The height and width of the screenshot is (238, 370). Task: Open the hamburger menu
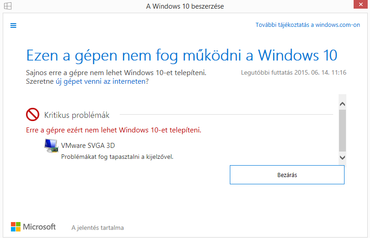(x=13, y=25)
